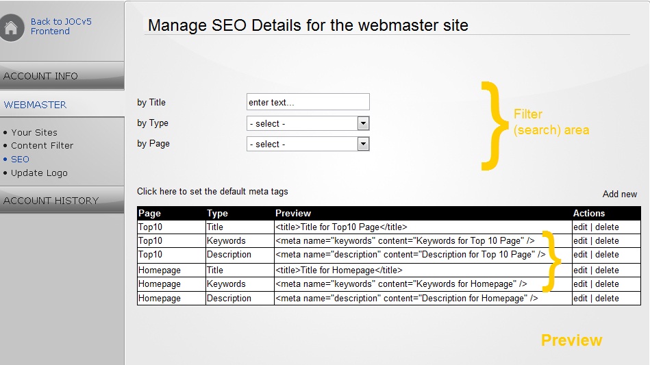This screenshot has height=365, width=650.
Task: Open the Update Logo page
Action: pyautogui.click(x=39, y=173)
